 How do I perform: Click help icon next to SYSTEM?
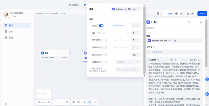tap(158, 60)
